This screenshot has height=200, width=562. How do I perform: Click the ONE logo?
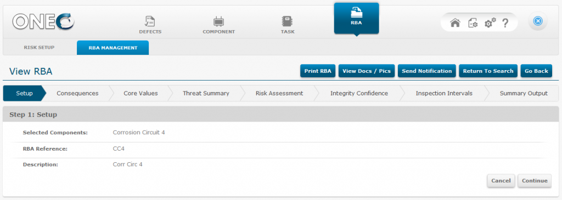pyautogui.click(x=43, y=22)
